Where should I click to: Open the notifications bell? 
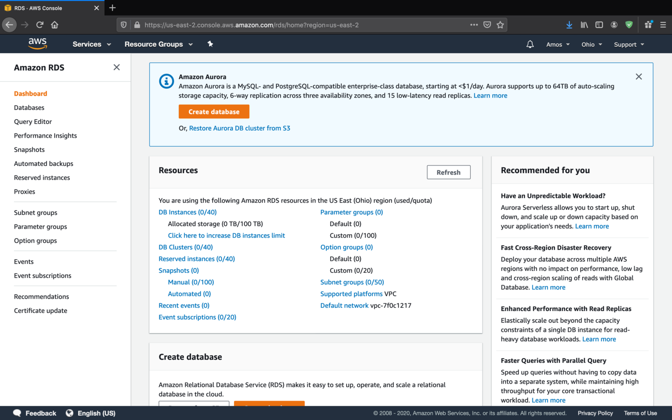(530, 44)
